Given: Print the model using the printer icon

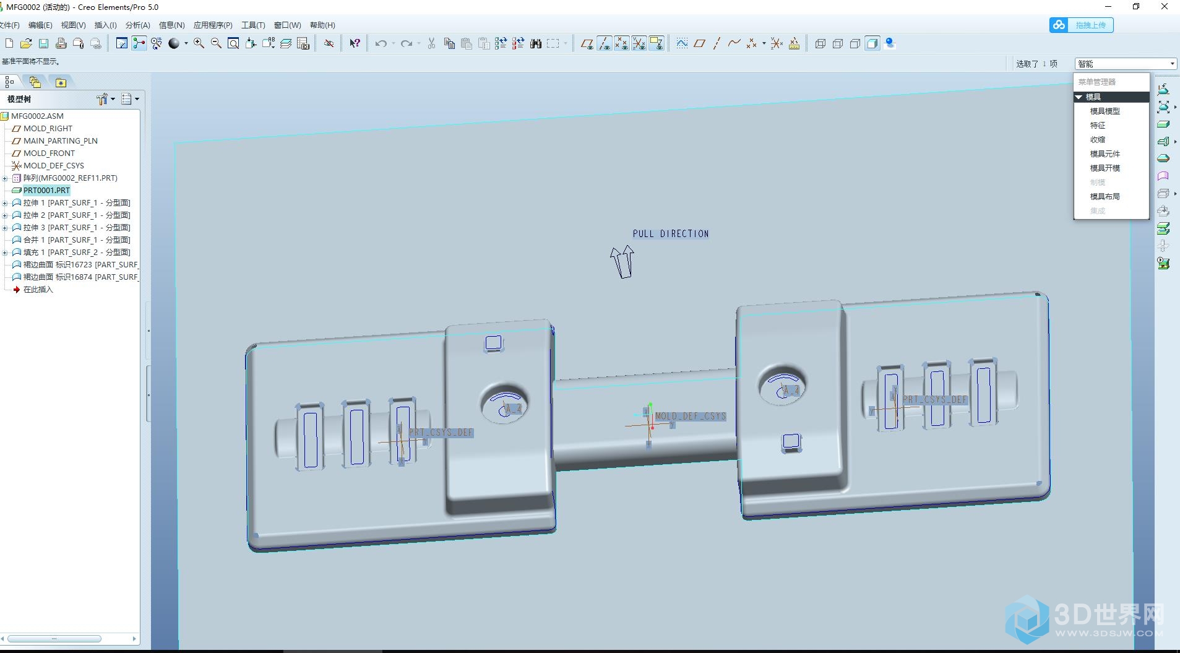Looking at the screenshot, I should tap(61, 43).
